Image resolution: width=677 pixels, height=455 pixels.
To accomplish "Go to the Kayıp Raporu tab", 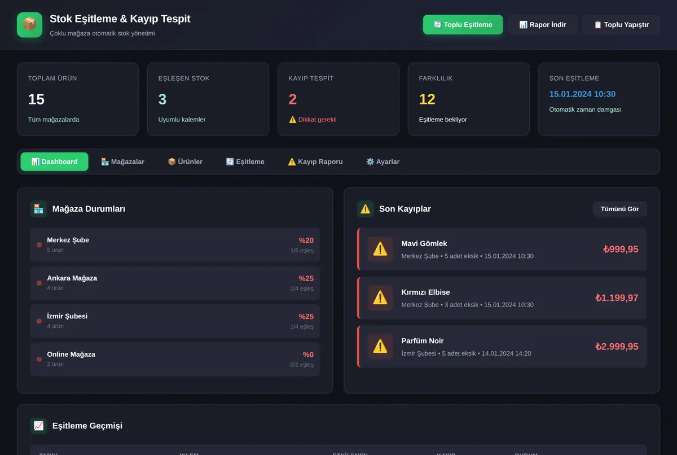I will pyautogui.click(x=315, y=161).
